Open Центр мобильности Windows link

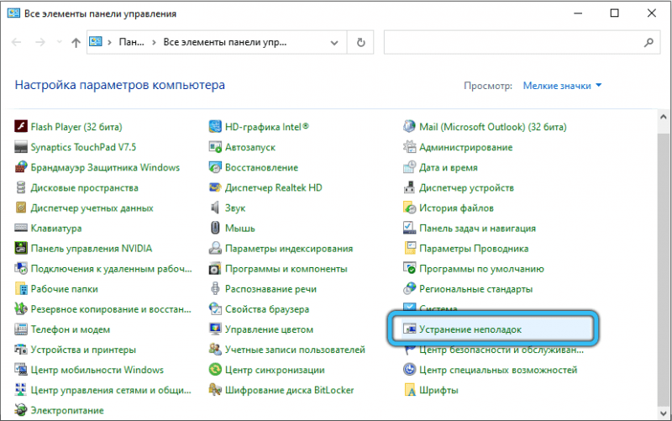[97, 370]
